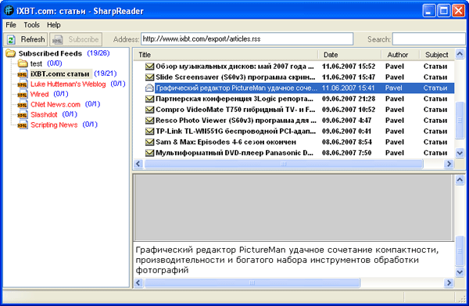Click envelope icon of Resco Photo Viewer article
The height and width of the screenshot is (306, 469).
click(149, 120)
